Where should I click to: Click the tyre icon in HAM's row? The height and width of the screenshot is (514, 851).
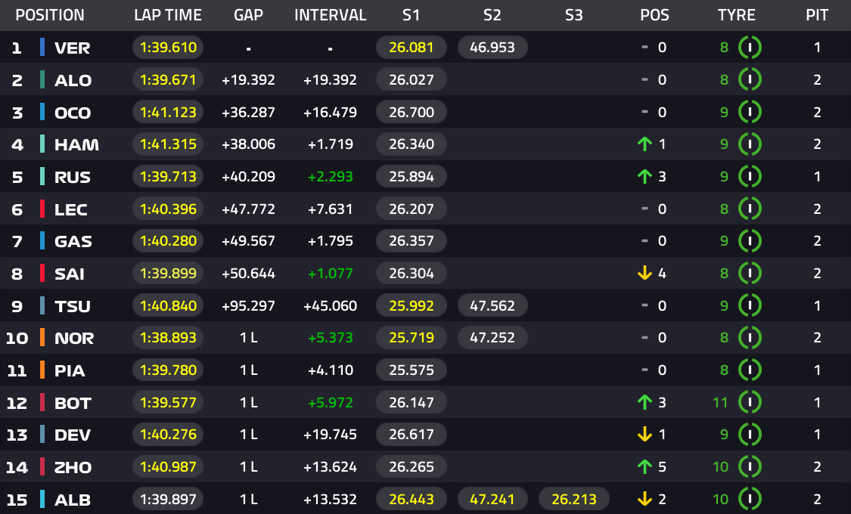750,144
